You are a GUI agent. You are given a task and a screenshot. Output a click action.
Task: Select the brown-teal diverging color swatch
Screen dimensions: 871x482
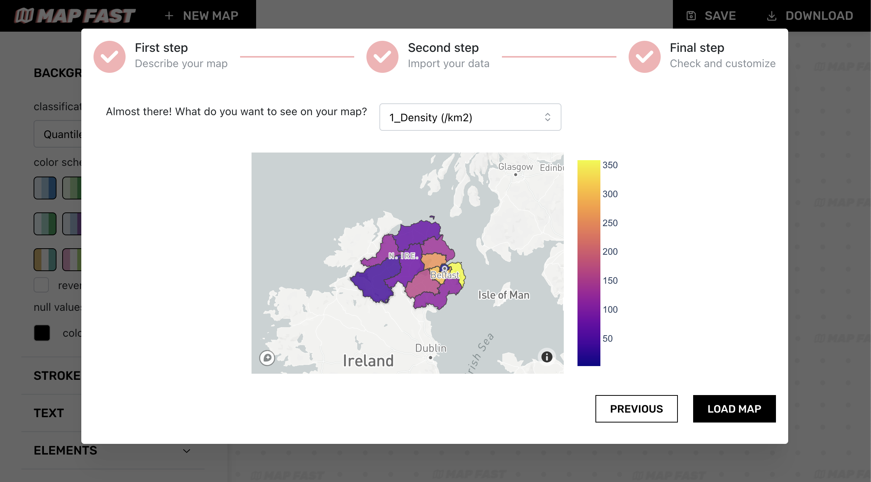click(45, 260)
